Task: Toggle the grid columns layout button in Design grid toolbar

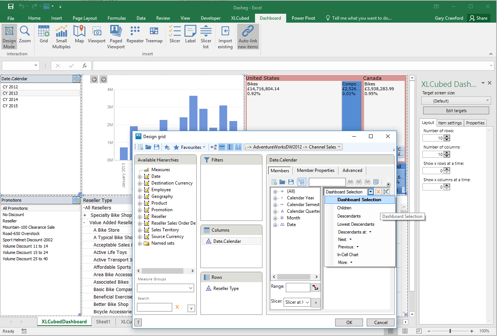Action: point(230,147)
